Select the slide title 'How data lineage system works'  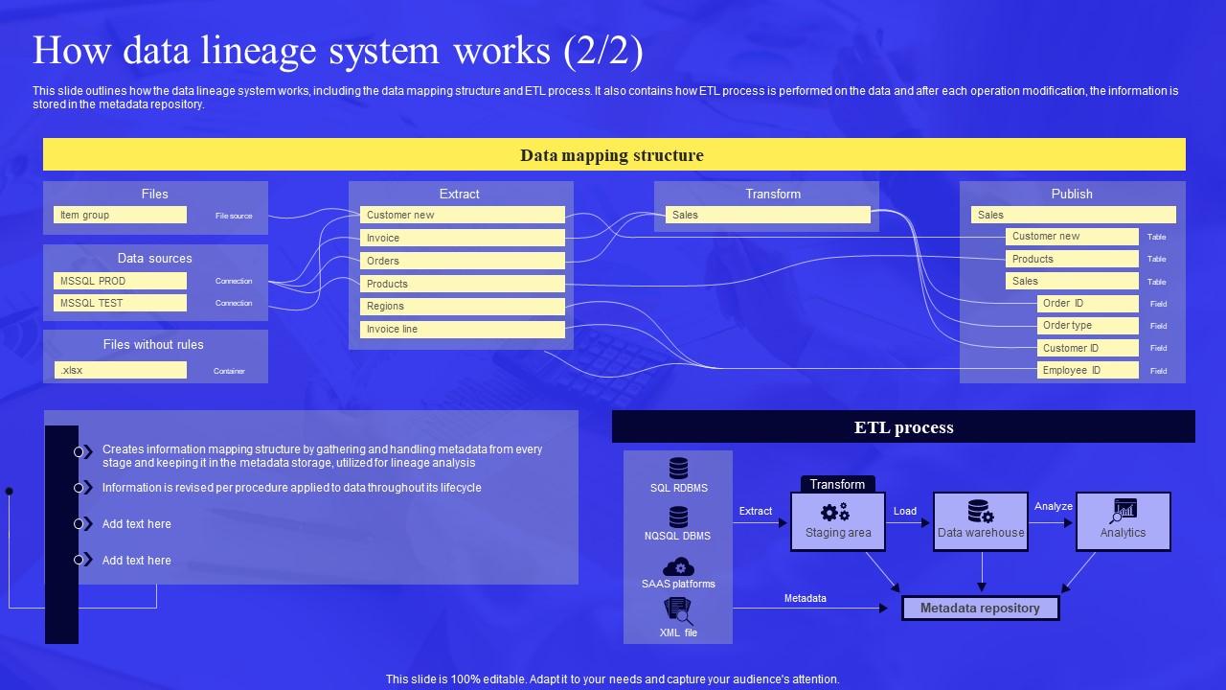click(338, 51)
